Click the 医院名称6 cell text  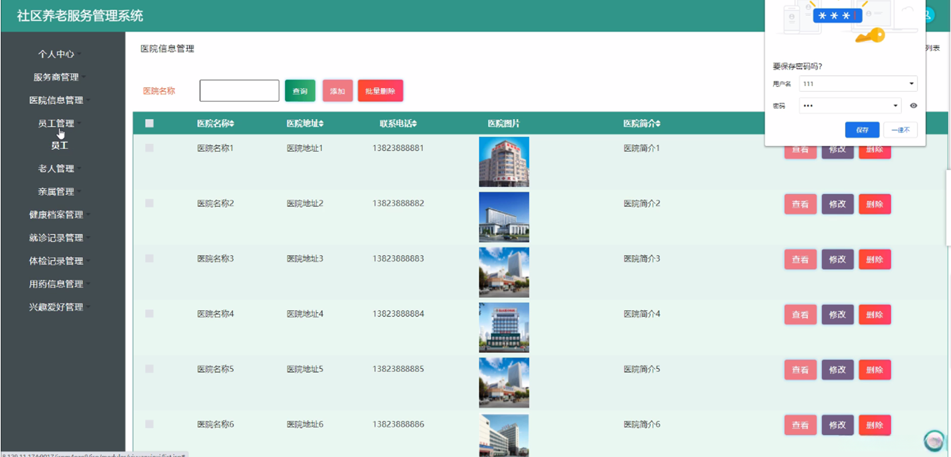pos(215,424)
